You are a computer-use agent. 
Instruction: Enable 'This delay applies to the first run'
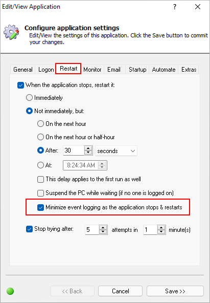(40, 179)
